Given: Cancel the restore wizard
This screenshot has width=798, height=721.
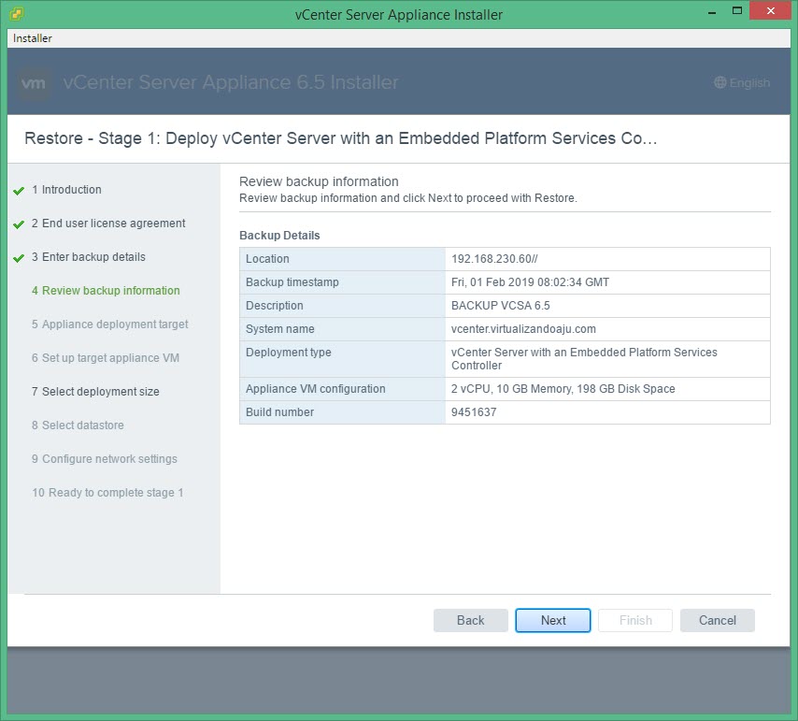Looking at the screenshot, I should [718, 620].
